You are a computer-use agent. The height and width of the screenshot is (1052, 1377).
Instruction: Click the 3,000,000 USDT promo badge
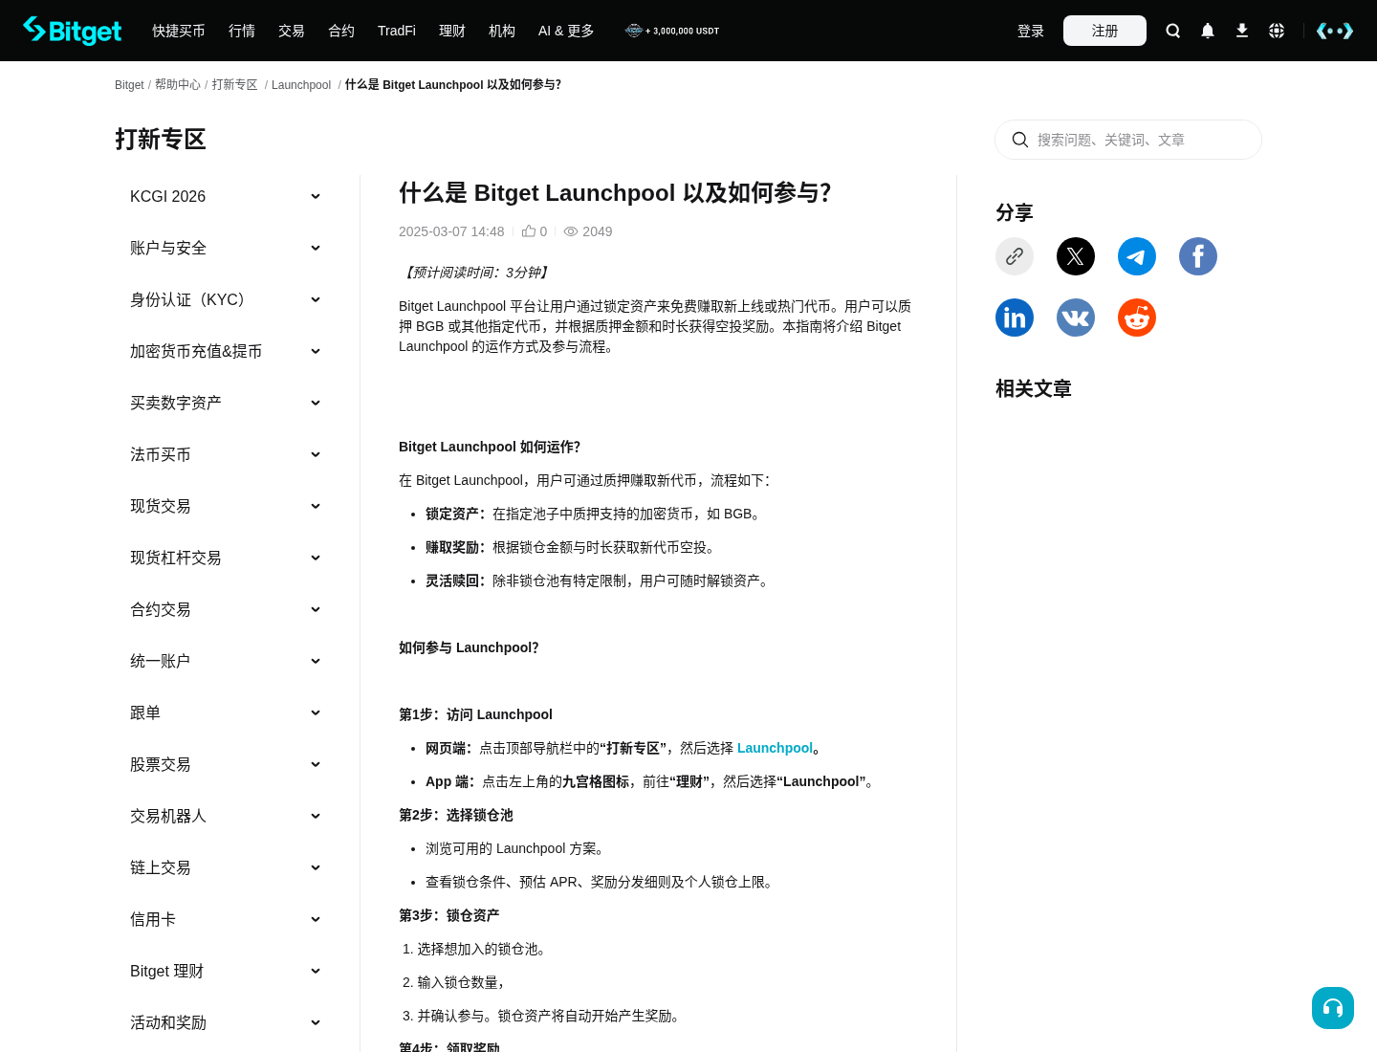pyautogui.click(x=672, y=31)
